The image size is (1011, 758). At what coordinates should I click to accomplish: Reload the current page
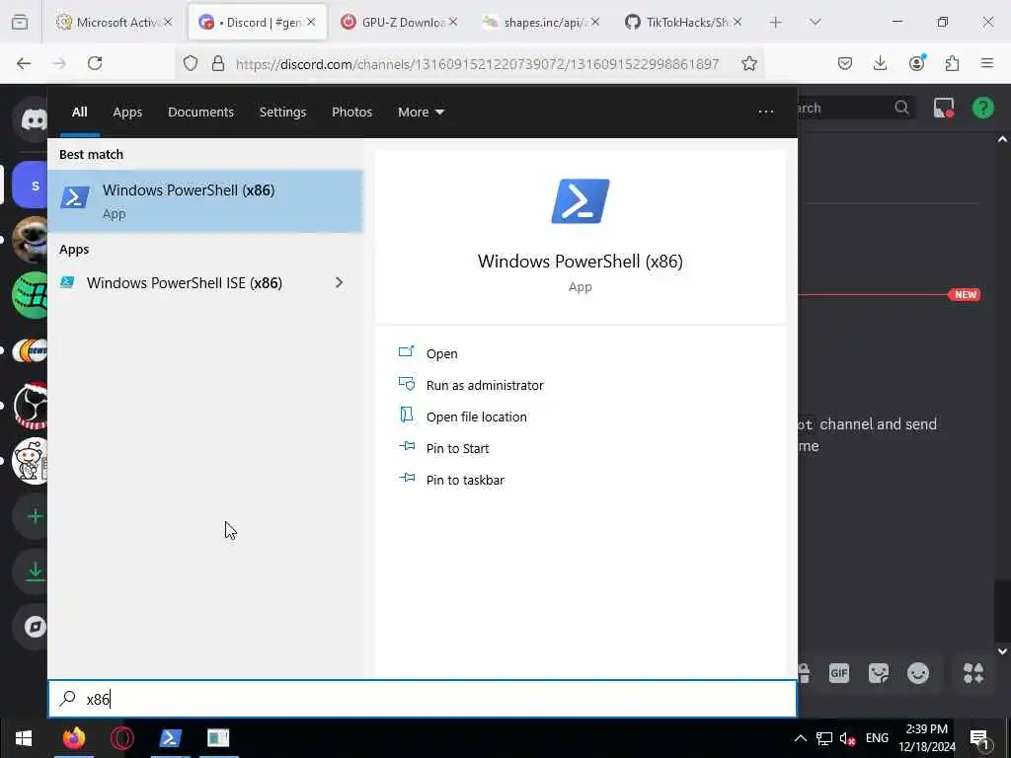point(95,63)
